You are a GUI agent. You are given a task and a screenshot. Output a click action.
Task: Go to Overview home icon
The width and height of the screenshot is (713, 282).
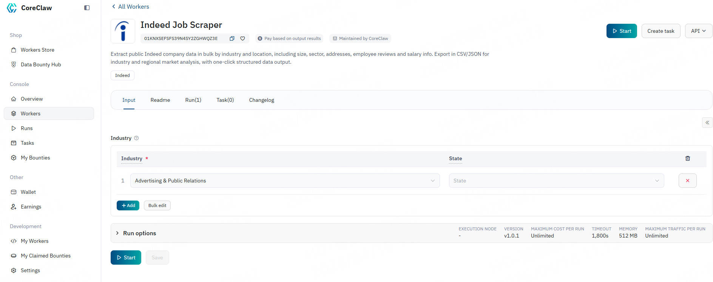click(x=14, y=99)
